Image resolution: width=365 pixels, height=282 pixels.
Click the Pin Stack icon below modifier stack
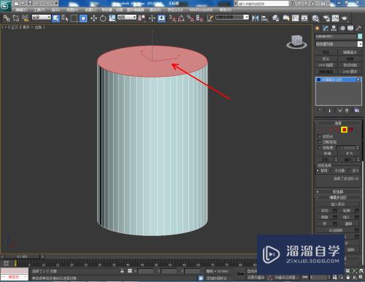point(320,110)
